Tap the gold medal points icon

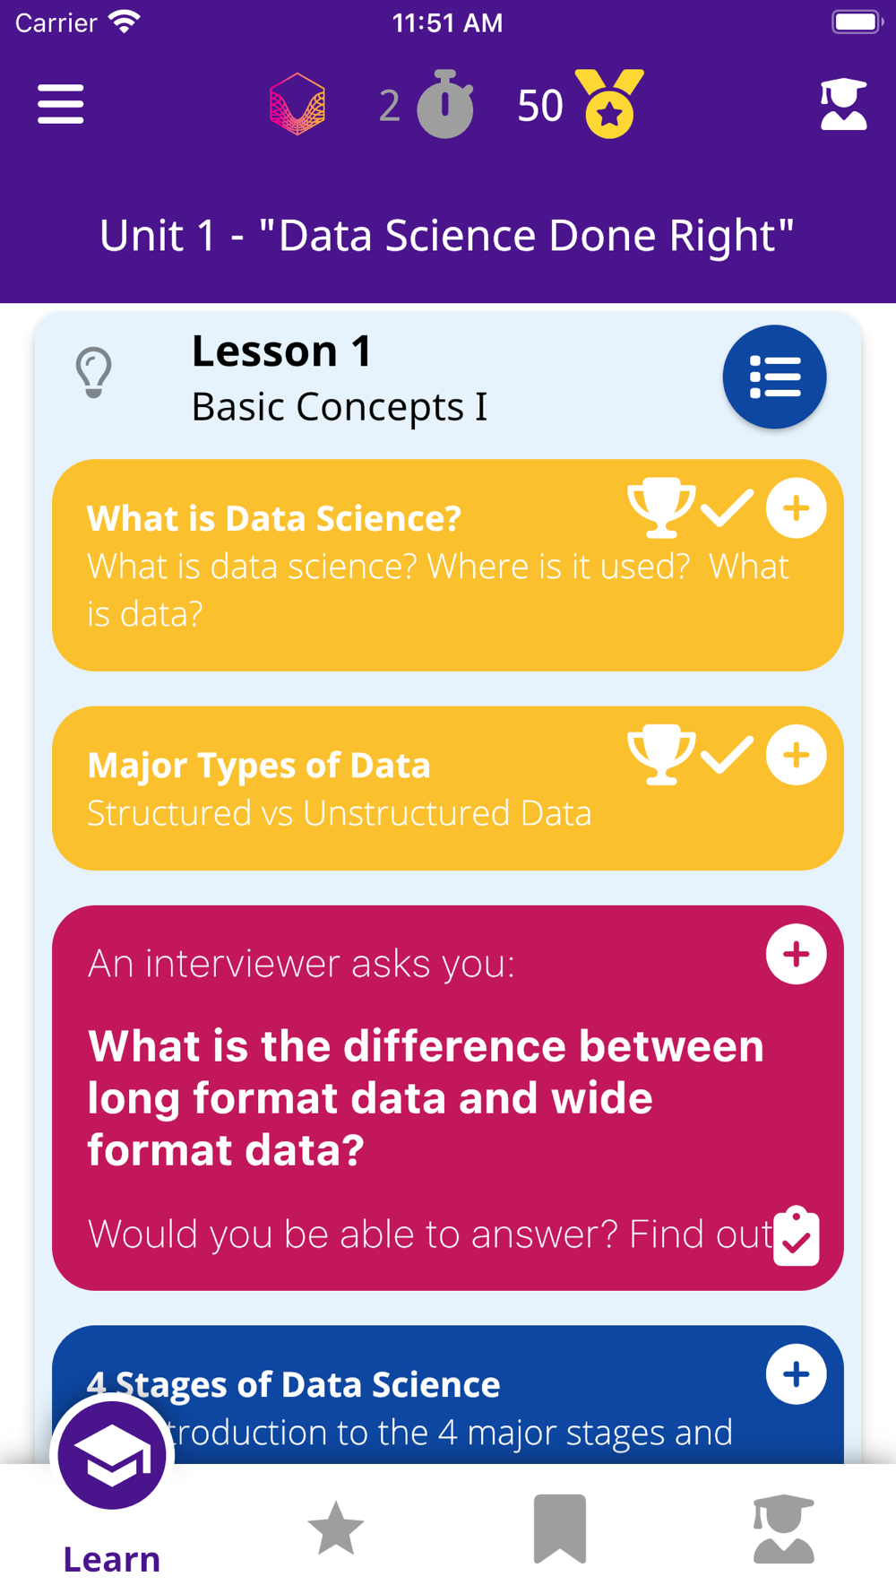pyautogui.click(x=609, y=103)
